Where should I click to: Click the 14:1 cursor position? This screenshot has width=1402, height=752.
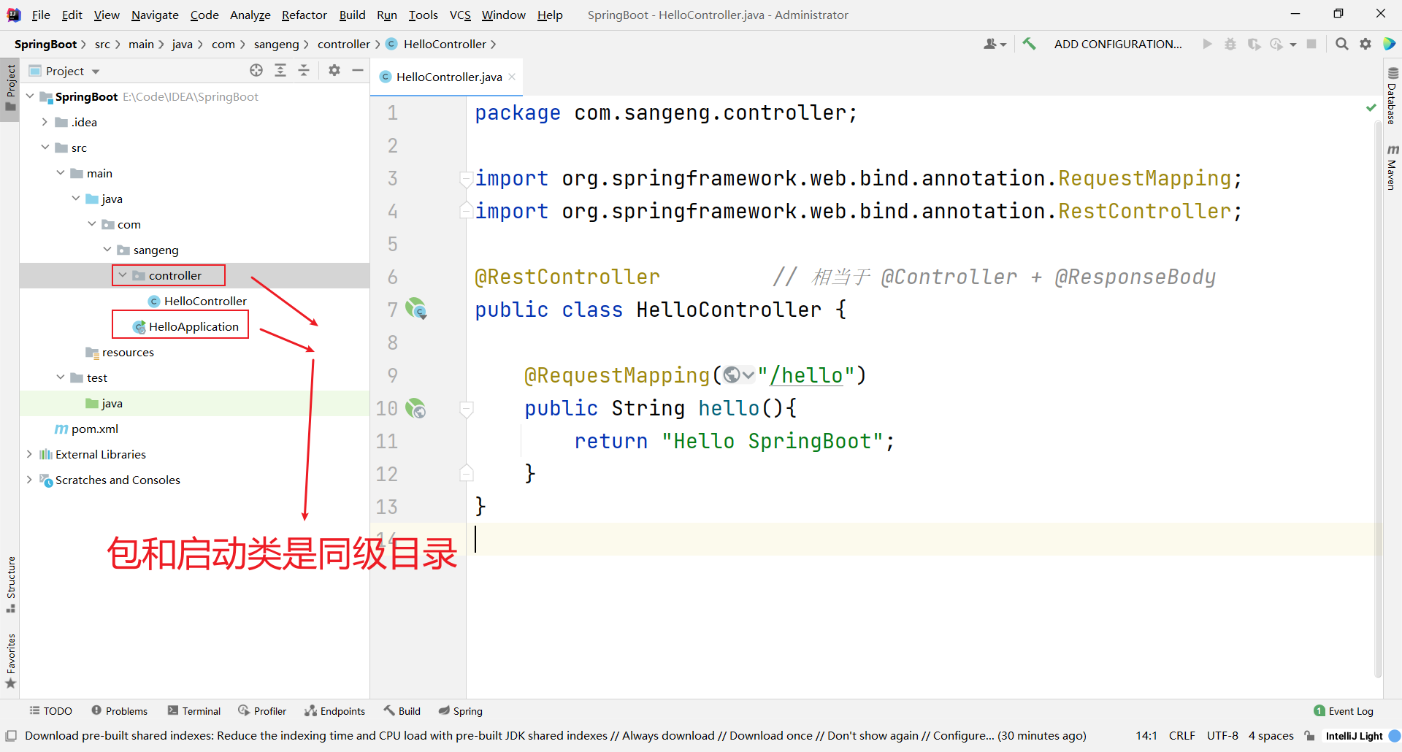point(1146,736)
